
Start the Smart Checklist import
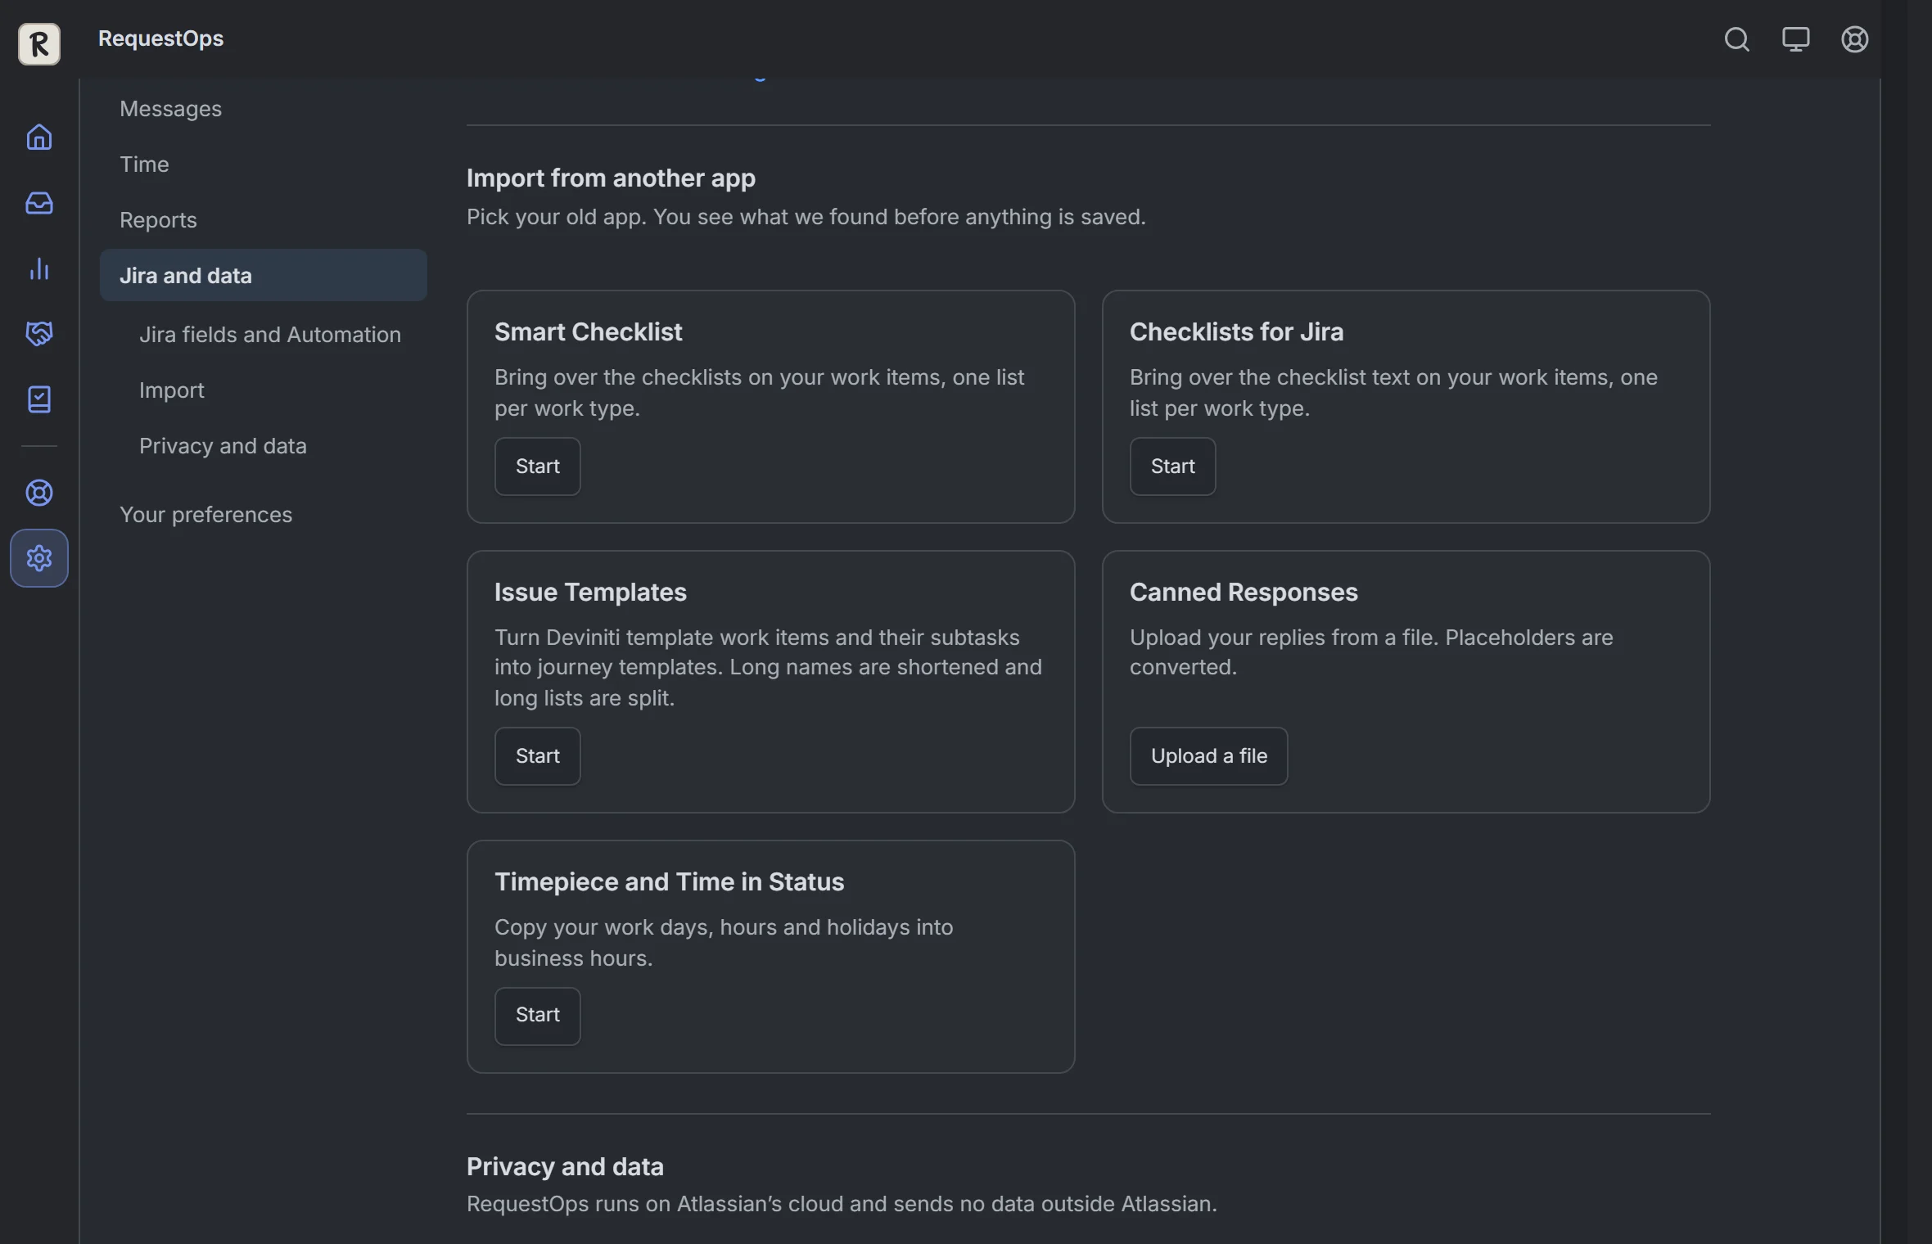(x=537, y=466)
